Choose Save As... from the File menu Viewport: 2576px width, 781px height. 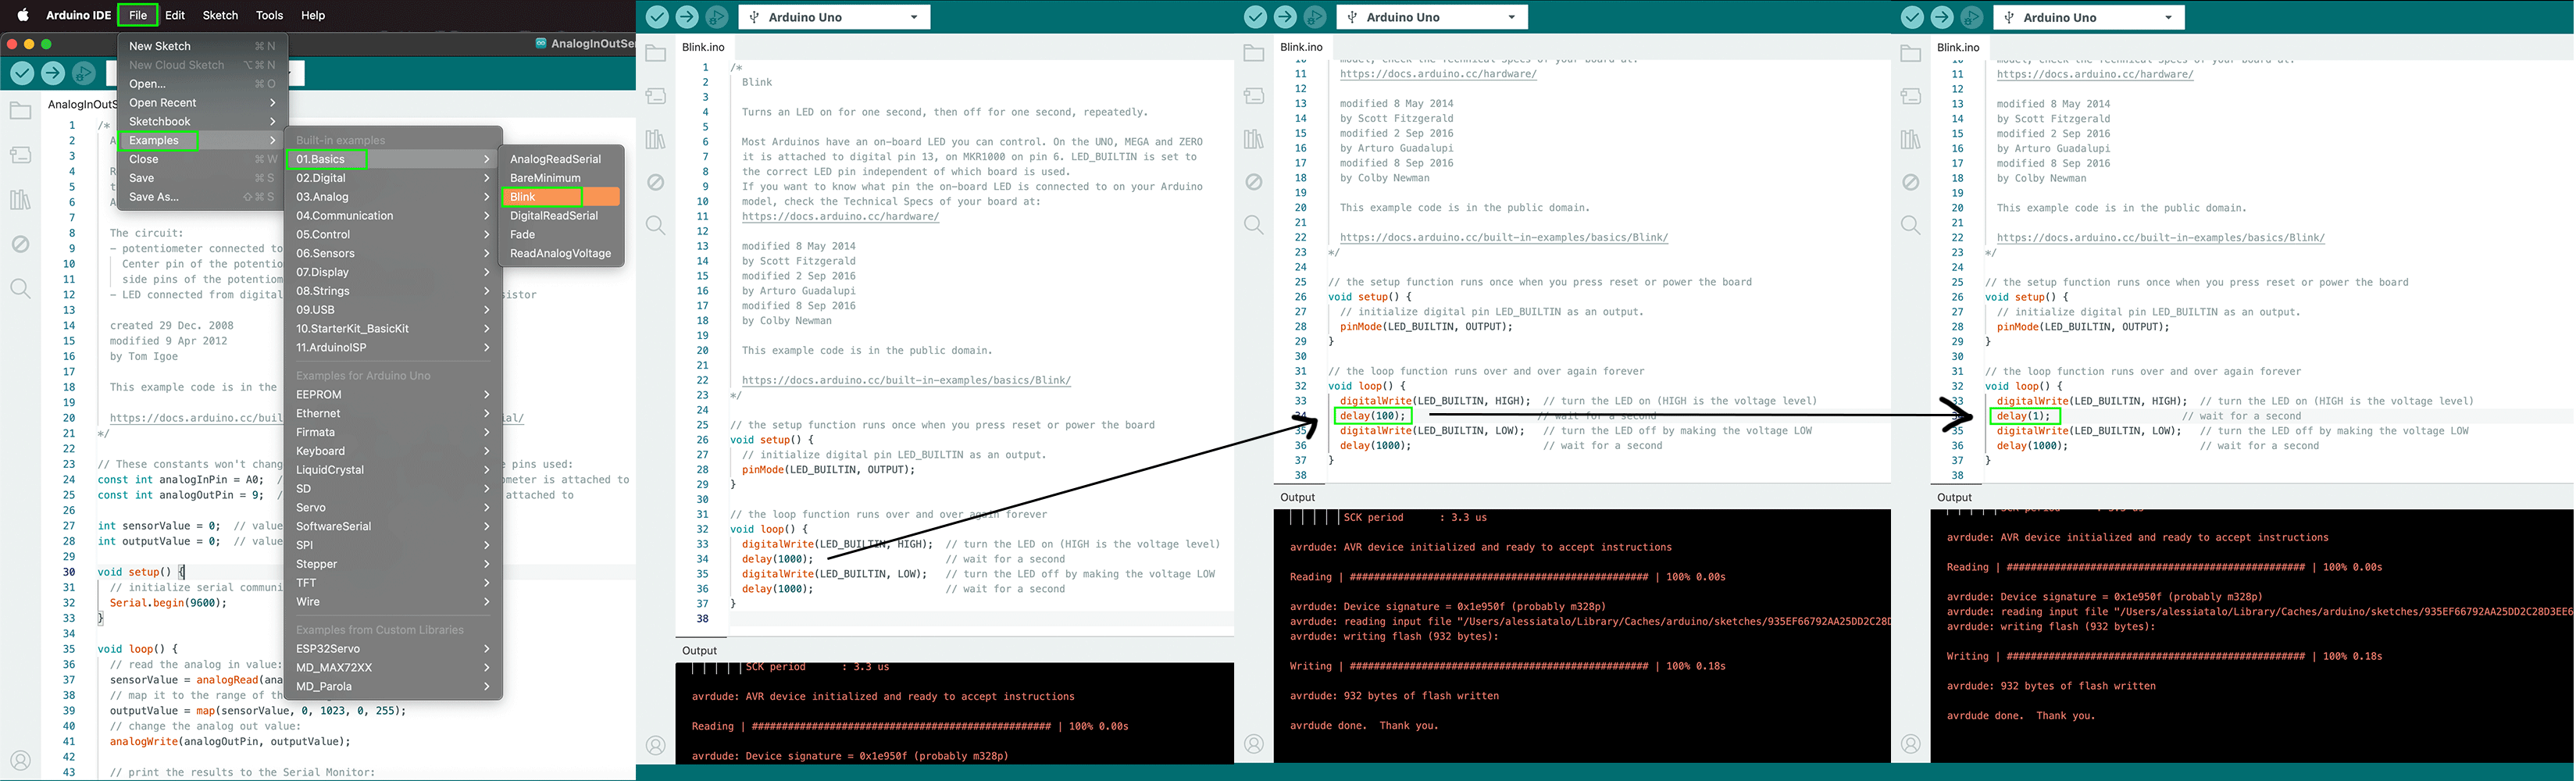pos(154,197)
